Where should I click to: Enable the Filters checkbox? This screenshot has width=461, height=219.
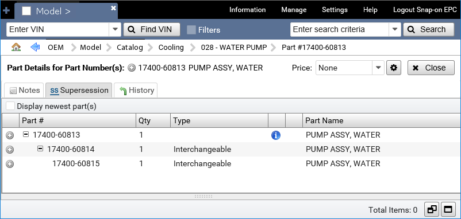tap(191, 30)
